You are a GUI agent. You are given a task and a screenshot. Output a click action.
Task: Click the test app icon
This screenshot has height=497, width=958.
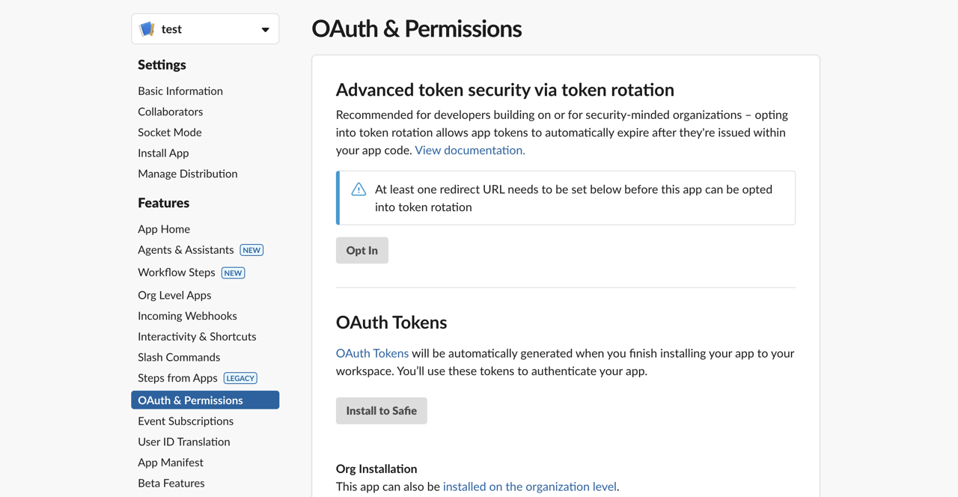(x=147, y=29)
